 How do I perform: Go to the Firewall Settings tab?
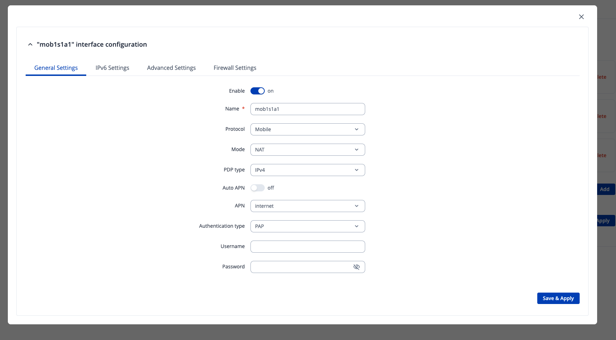235,68
